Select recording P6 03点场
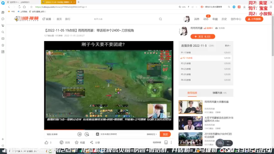 click(206, 80)
